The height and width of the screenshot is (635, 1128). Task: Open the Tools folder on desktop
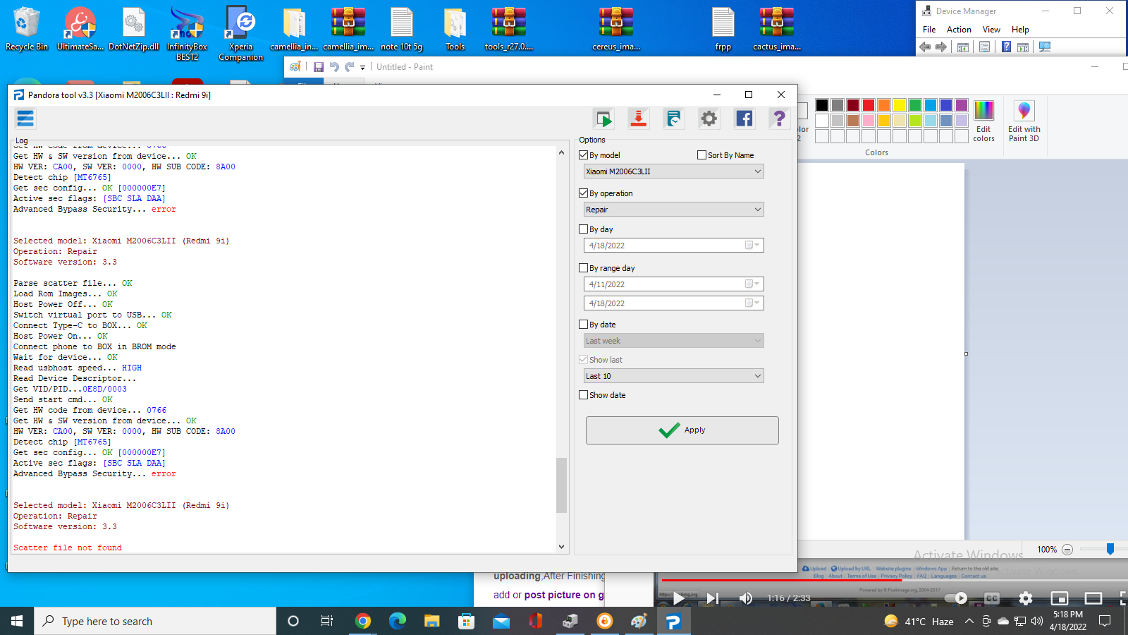point(455,30)
